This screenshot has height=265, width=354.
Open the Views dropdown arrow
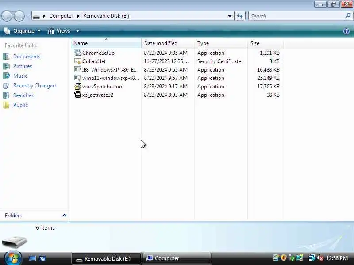[x=77, y=31]
